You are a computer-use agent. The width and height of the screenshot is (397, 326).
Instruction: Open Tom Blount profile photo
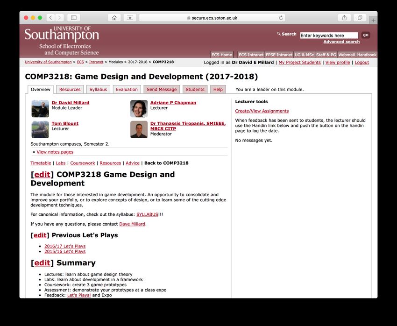pos(40,129)
